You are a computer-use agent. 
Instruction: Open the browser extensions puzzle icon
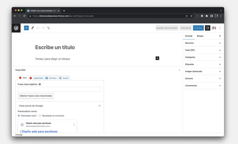(207, 16)
